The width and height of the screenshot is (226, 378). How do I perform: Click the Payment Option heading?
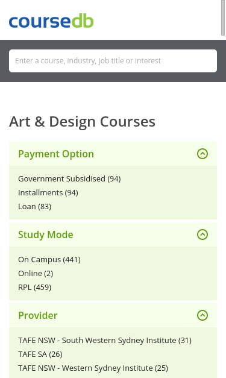(56, 154)
